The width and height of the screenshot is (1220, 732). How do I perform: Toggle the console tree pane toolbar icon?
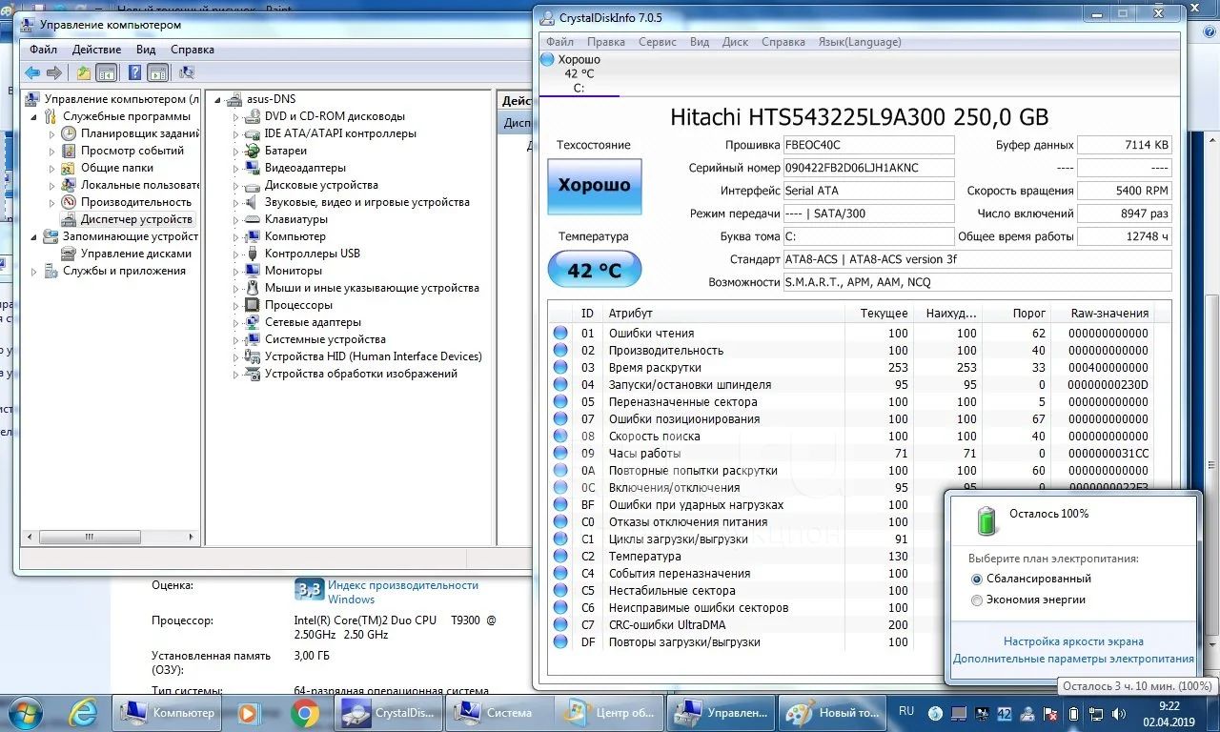106,72
